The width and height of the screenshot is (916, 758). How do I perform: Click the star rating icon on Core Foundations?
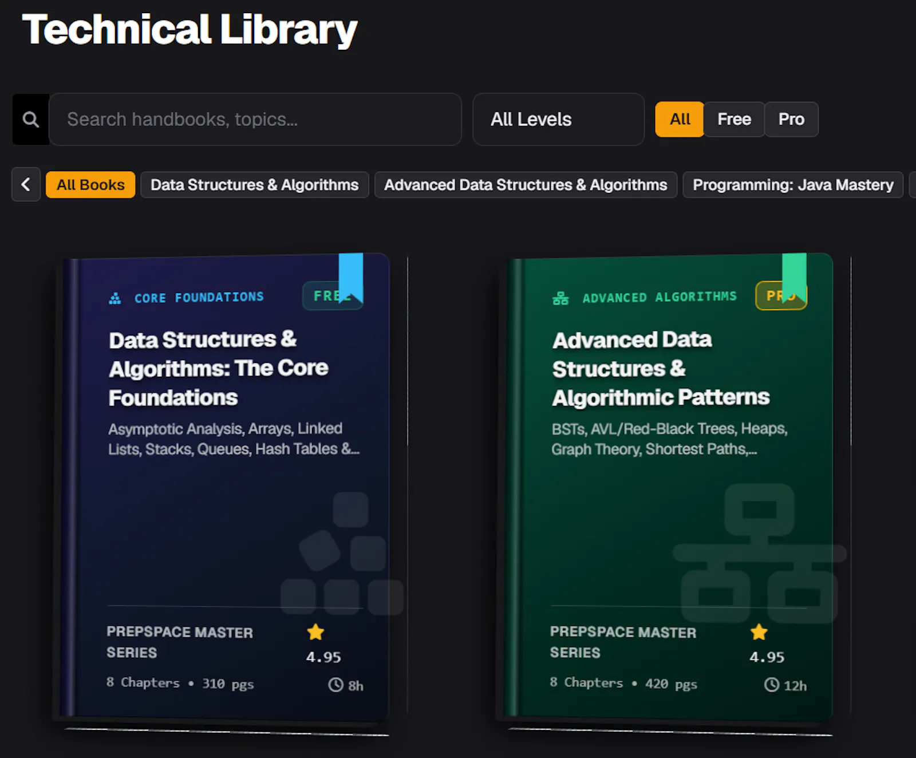(315, 632)
